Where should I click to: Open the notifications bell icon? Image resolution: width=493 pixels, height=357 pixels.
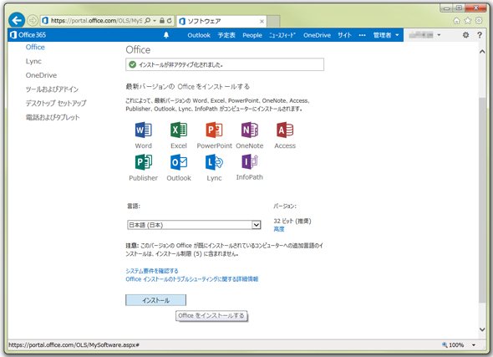tap(166, 35)
